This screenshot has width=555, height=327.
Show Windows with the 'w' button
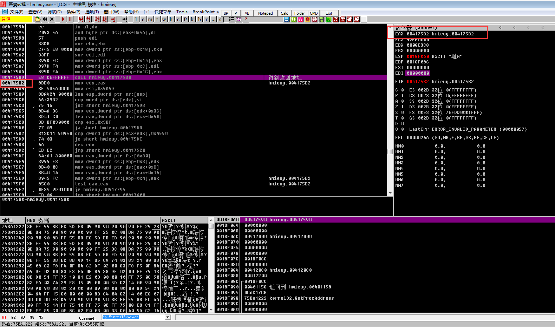tap(164, 19)
